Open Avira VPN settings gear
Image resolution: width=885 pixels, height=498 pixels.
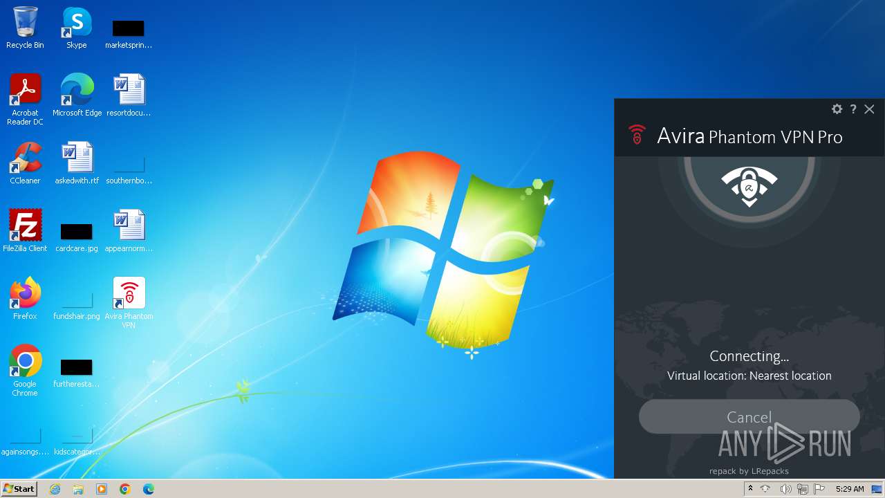coord(837,109)
